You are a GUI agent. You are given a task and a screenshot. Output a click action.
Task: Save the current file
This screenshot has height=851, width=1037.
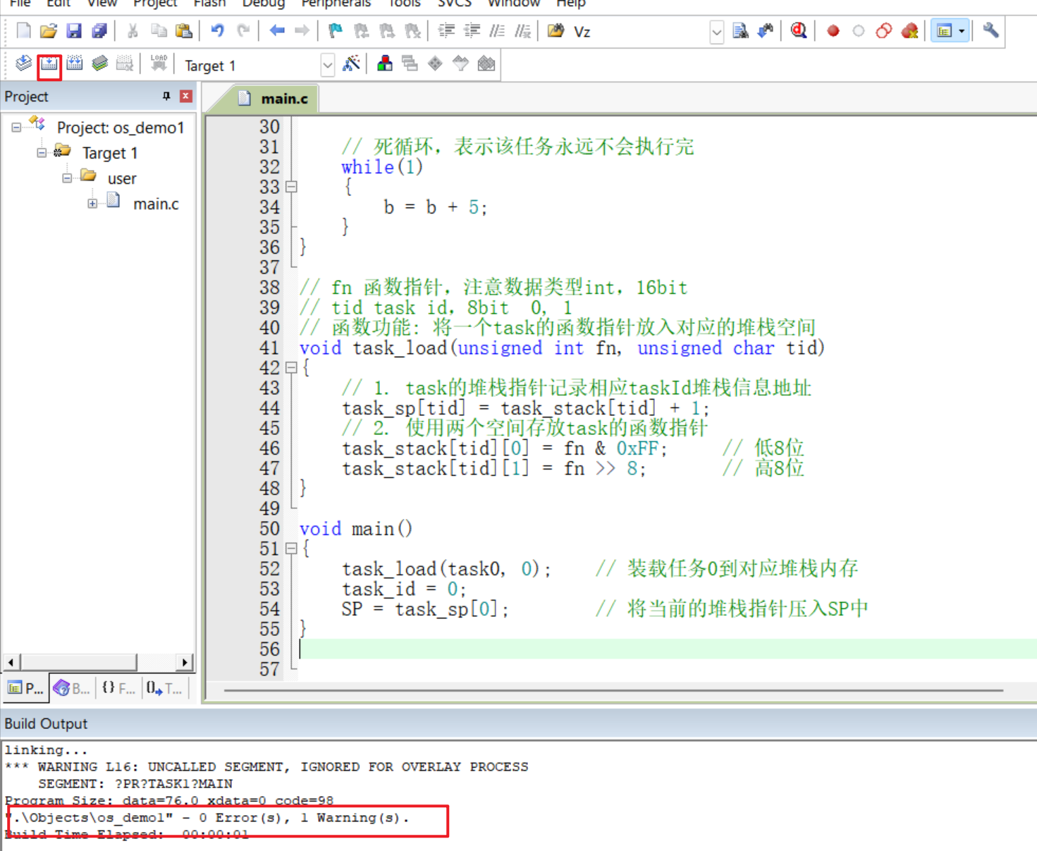pos(74,31)
